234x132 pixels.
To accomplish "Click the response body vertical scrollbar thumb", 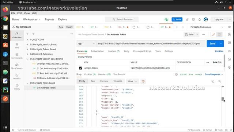I will coord(223,99).
